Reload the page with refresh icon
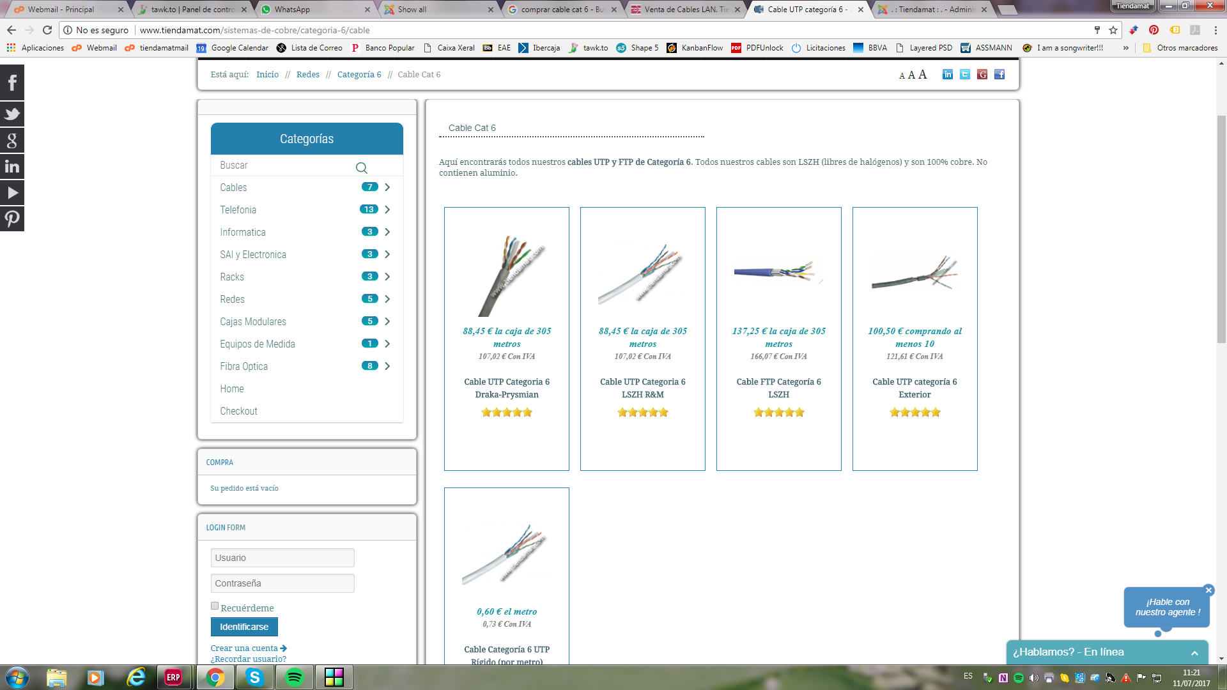Screen dimensions: 1227x690 (x=47, y=30)
